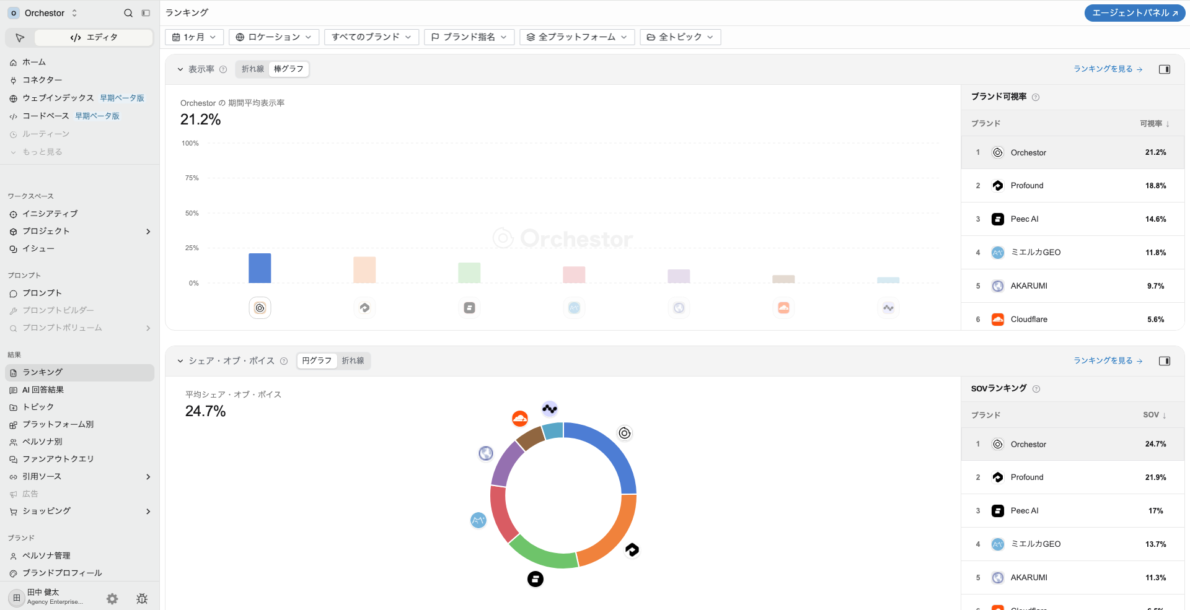The height and width of the screenshot is (610, 1190).
Task: Open イシュー in the sidebar
Action: [x=79, y=249]
